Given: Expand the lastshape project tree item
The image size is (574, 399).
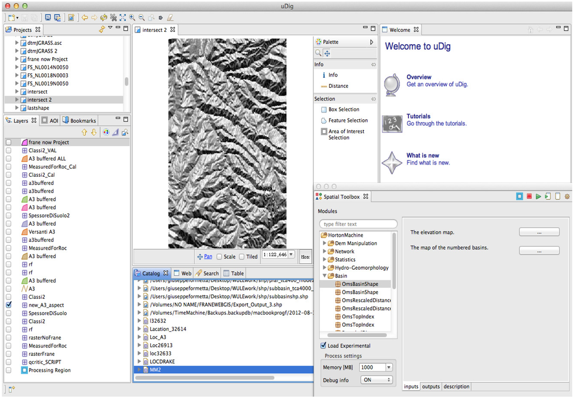Looking at the screenshot, I should pos(17,108).
